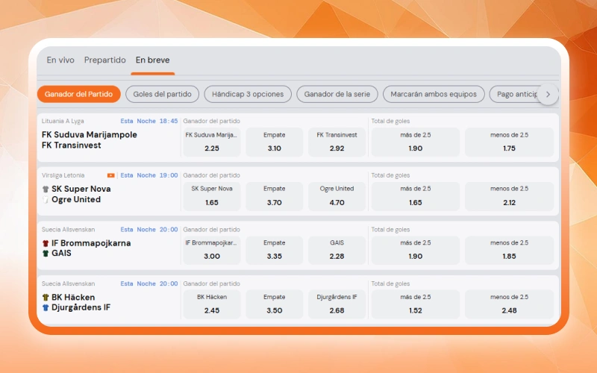Click Djurgårdens IF blue jersey icon
The width and height of the screenshot is (597, 373).
pyautogui.click(x=46, y=307)
